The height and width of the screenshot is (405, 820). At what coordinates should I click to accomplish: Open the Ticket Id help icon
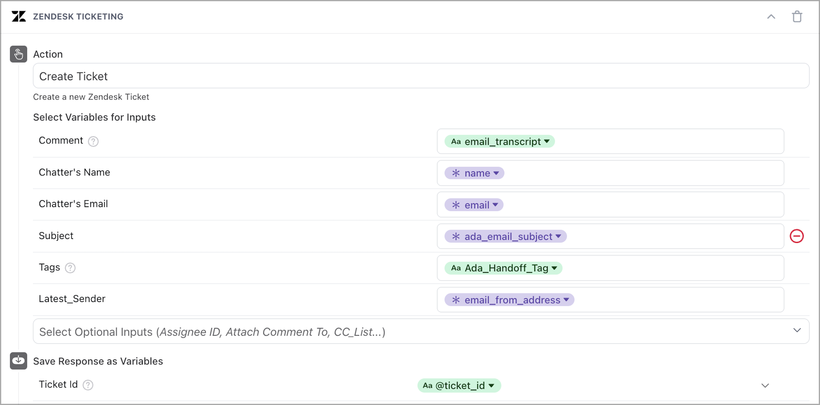point(88,385)
